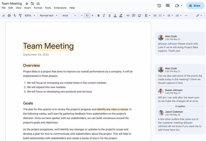The height and width of the screenshot is (141, 206).
Task: Add a comment from toolbar icon
Action: pyautogui.click(x=133, y=16)
